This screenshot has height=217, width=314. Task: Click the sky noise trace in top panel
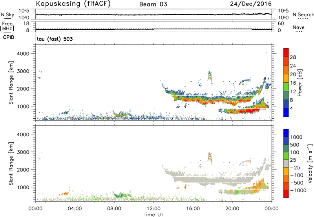(x=153, y=14)
